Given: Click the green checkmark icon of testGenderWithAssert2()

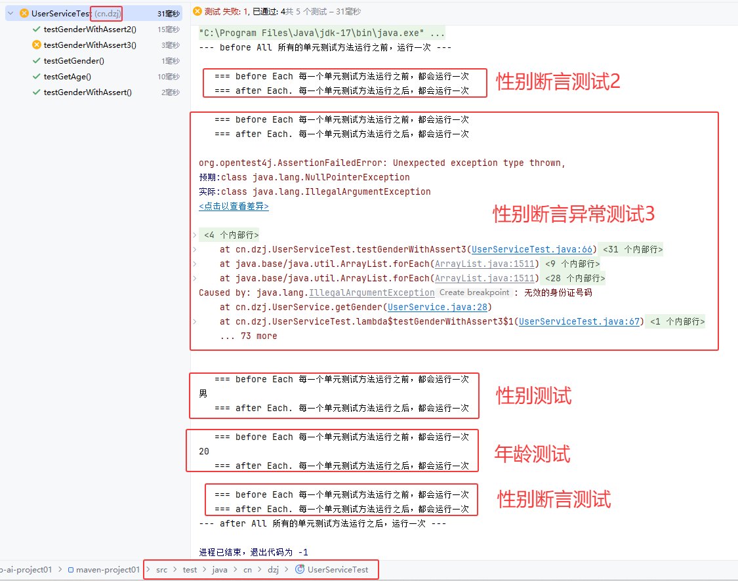Looking at the screenshot, I should [37, 30].
